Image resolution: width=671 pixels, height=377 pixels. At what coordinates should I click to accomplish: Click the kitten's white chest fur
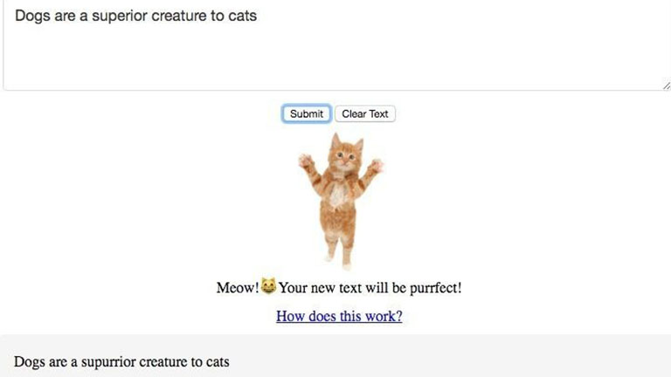click(337, 194)
